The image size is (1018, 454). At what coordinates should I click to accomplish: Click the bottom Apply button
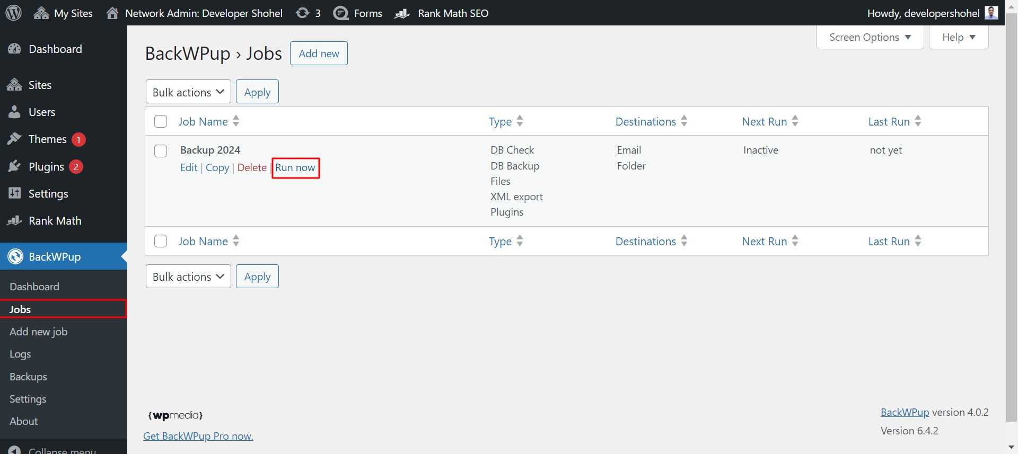tap(257, 276)
